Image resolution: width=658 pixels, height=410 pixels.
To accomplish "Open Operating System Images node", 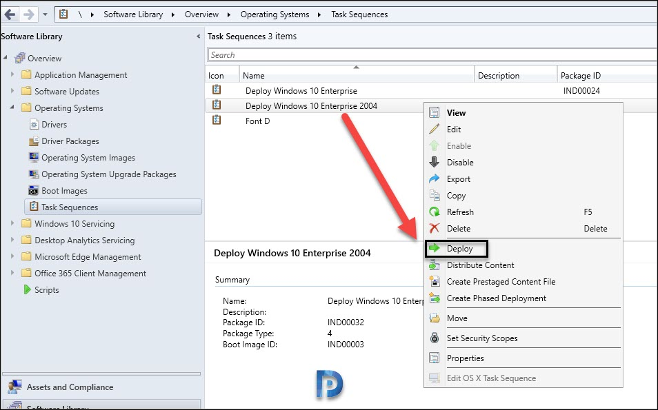I will click(88, 158).
